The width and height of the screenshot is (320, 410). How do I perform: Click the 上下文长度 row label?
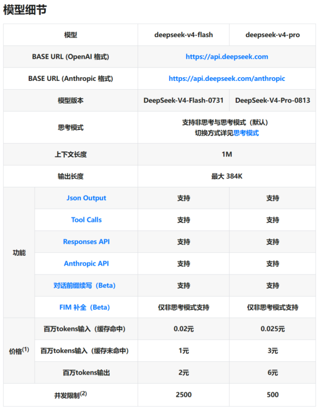[70, 154]
